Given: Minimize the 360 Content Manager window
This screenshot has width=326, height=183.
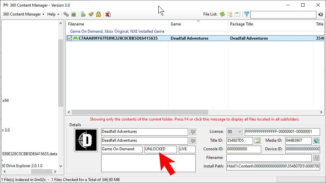Looking at the screenshot, I should click(x=288, y=5).
